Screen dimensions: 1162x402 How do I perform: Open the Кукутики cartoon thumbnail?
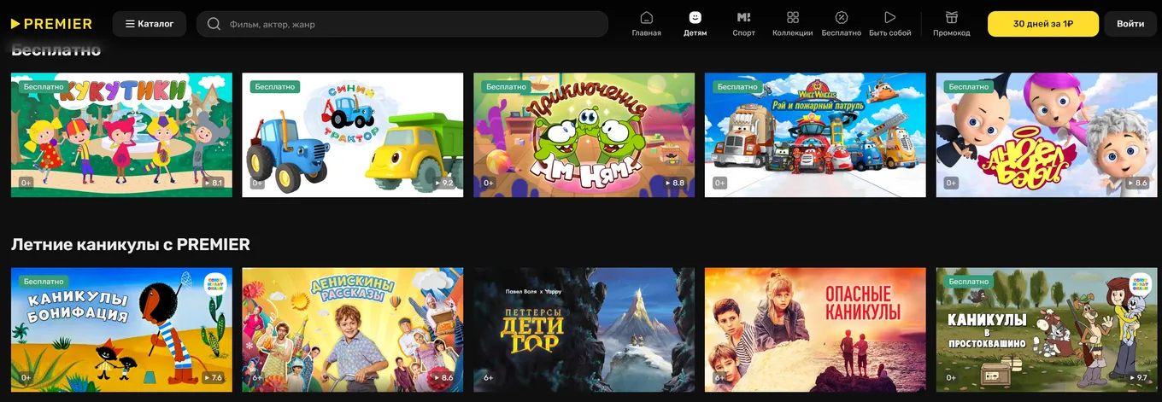pyautogui.click(x=121, y=135)
